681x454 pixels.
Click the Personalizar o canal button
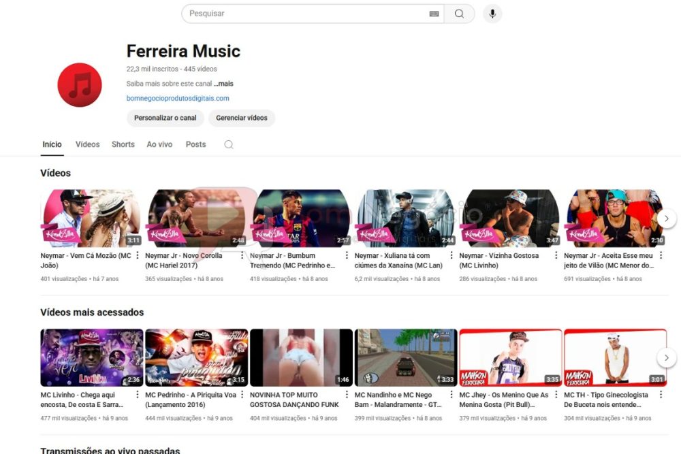click(x=165, y=118)
